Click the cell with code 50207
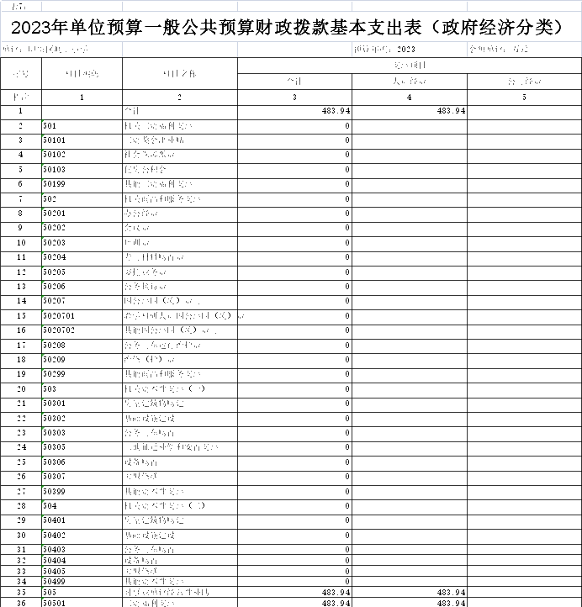582x607 pixels. click(82, 301)
